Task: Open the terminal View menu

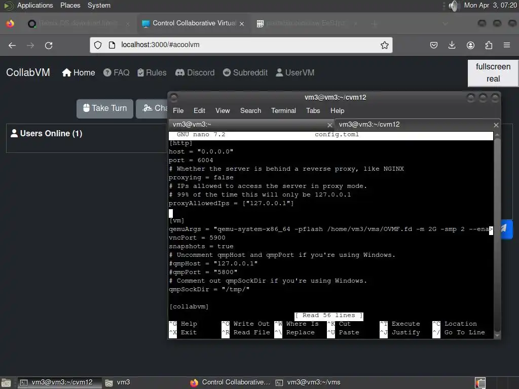Action: [223, 110]
